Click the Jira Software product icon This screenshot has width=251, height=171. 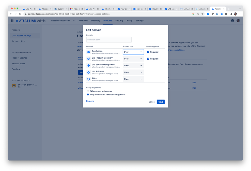click(x=88, y=72)
